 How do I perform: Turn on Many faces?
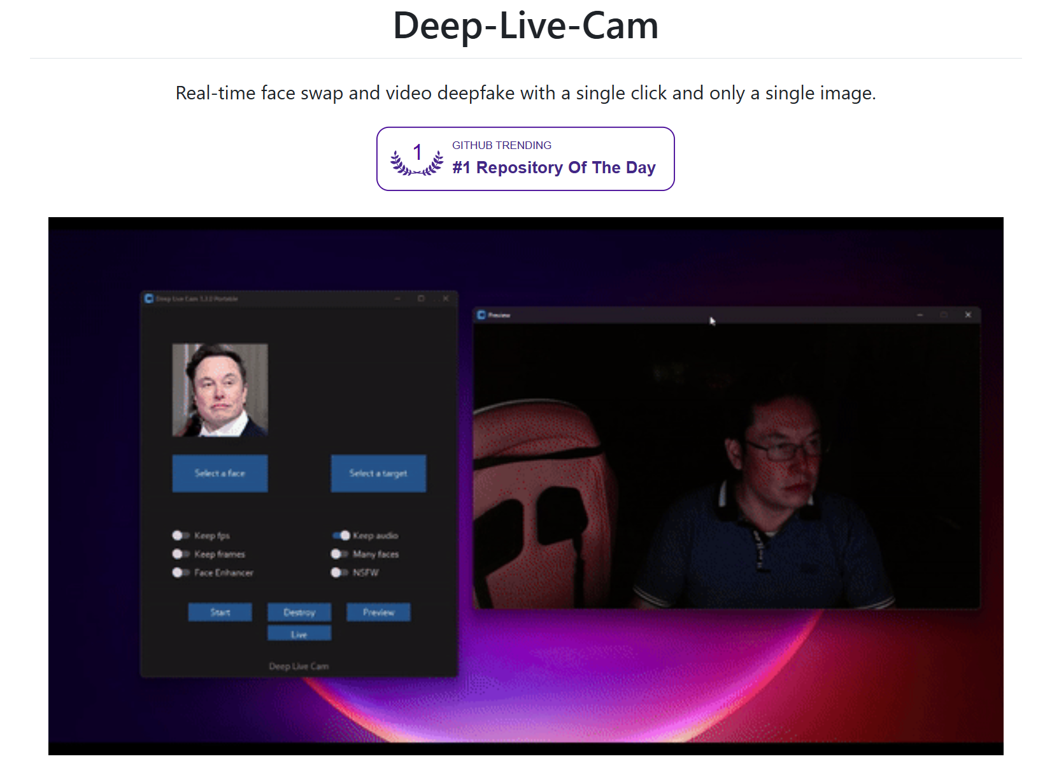coord(337,554)
